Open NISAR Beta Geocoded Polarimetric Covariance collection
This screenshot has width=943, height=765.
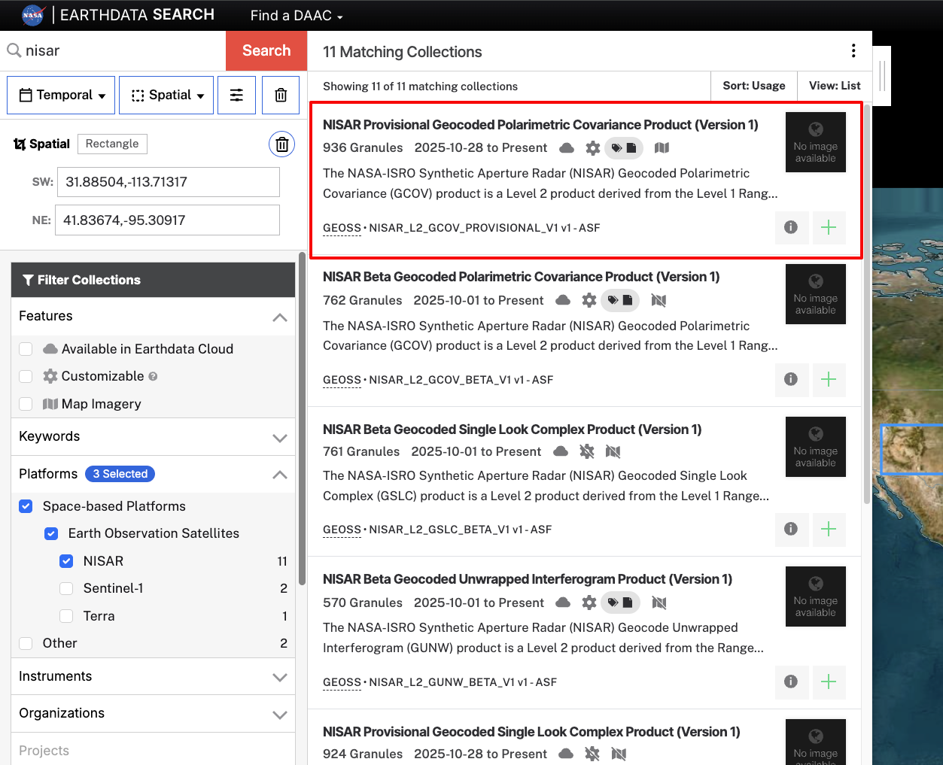[x=521, y=277]
